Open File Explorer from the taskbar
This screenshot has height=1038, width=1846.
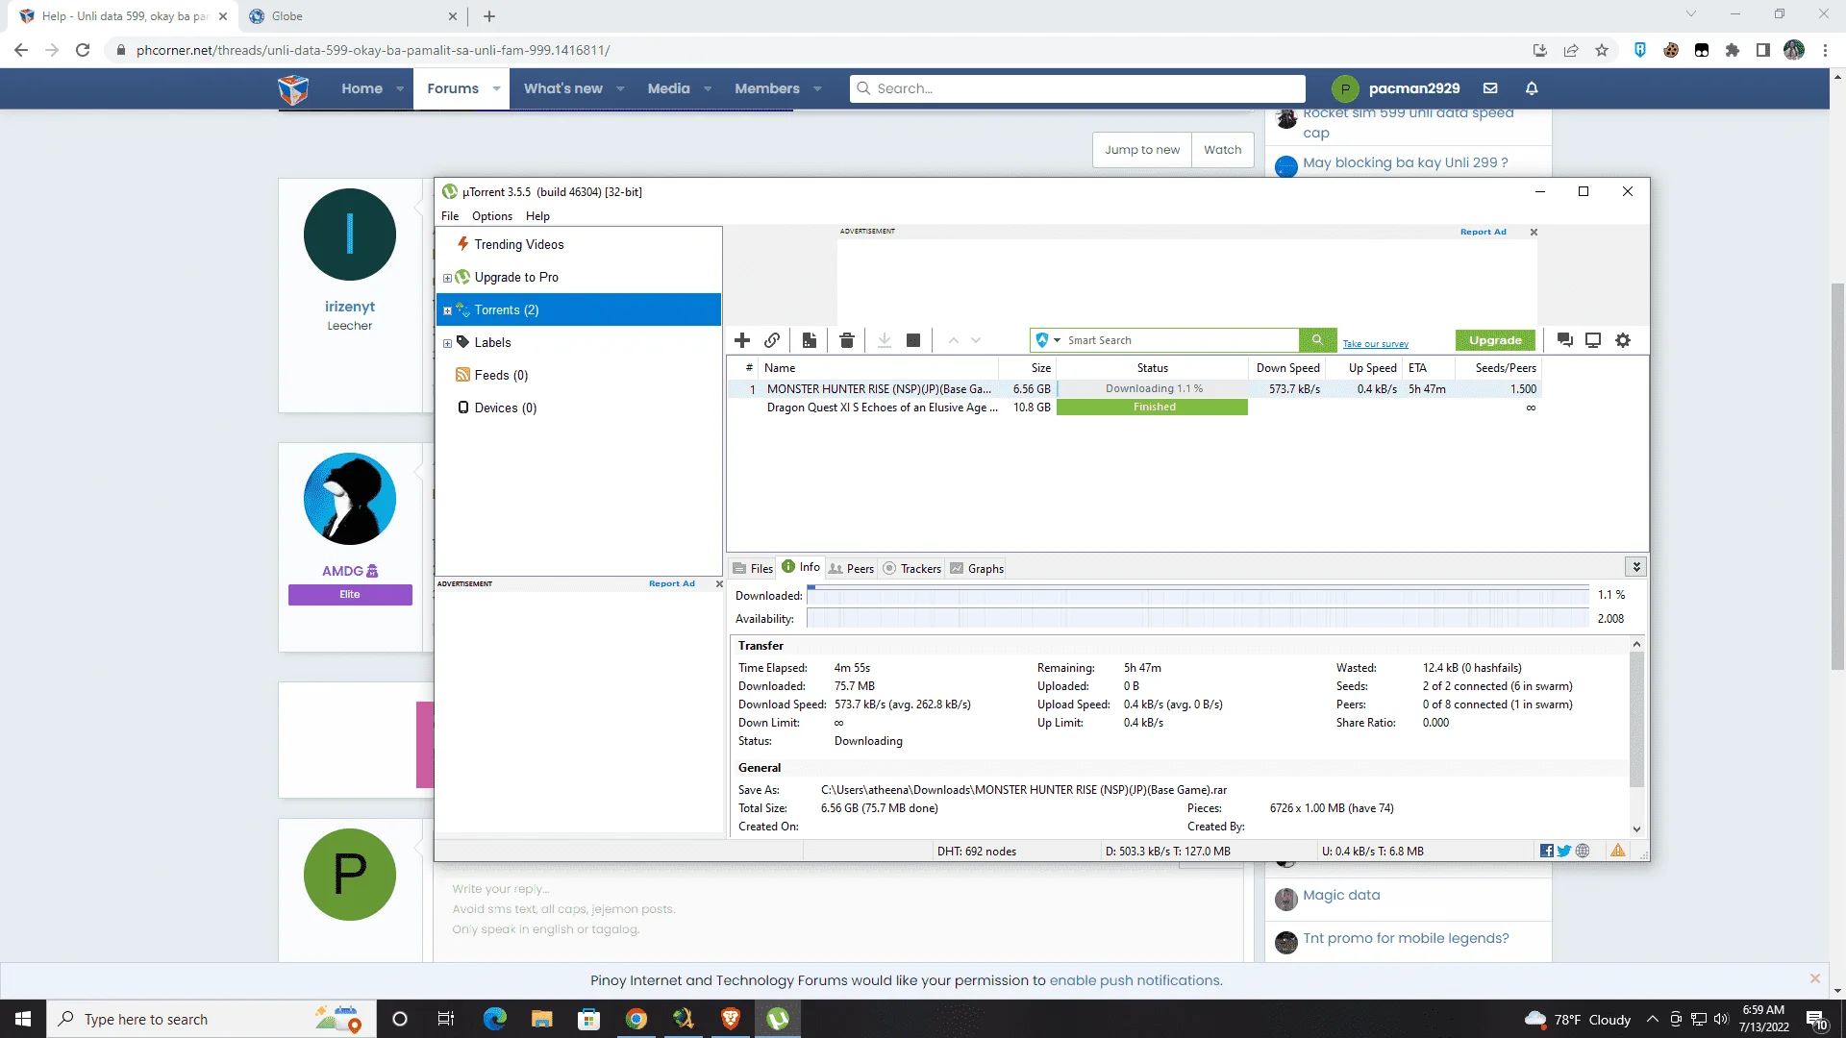(x=542, y=1019)
